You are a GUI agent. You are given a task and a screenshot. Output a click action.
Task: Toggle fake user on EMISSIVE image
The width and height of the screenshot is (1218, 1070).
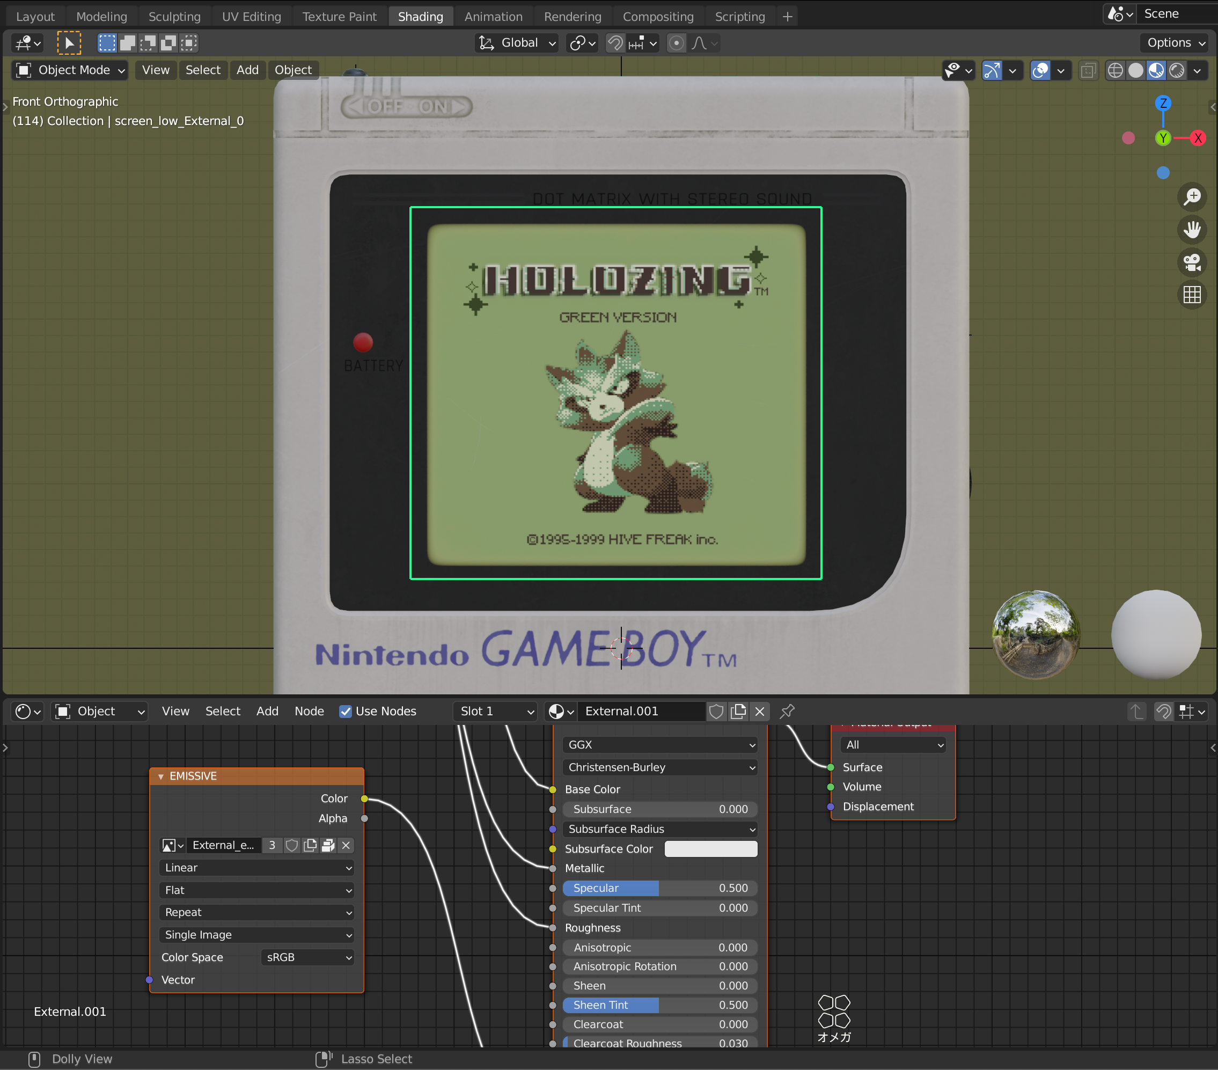click(x=291, y=845)
